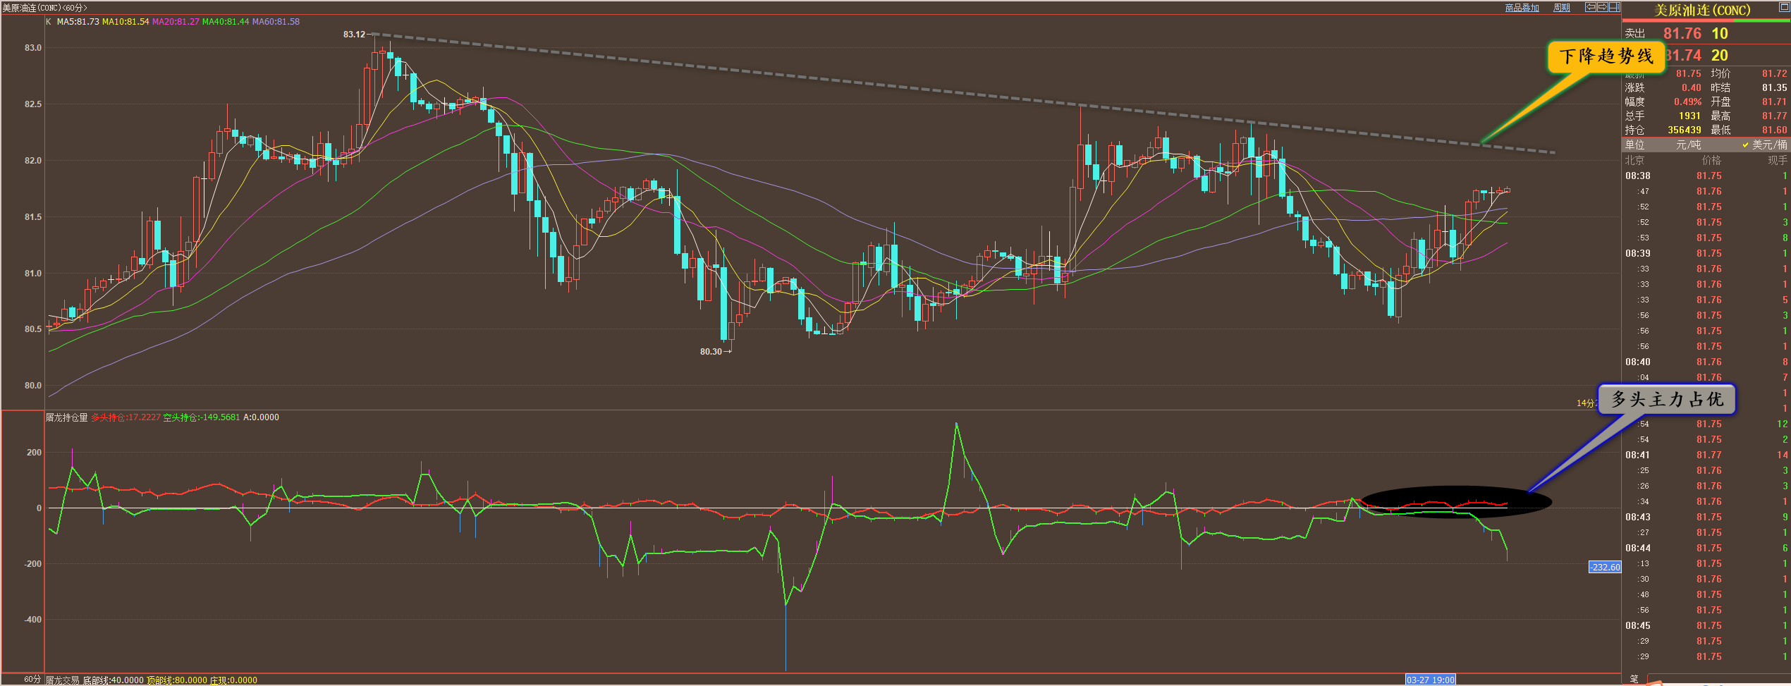Screen dimensions: 1791x686
Task: Click the 幅度 value 0.49%
Action: pyautogui.click(x=1687, y=102)
